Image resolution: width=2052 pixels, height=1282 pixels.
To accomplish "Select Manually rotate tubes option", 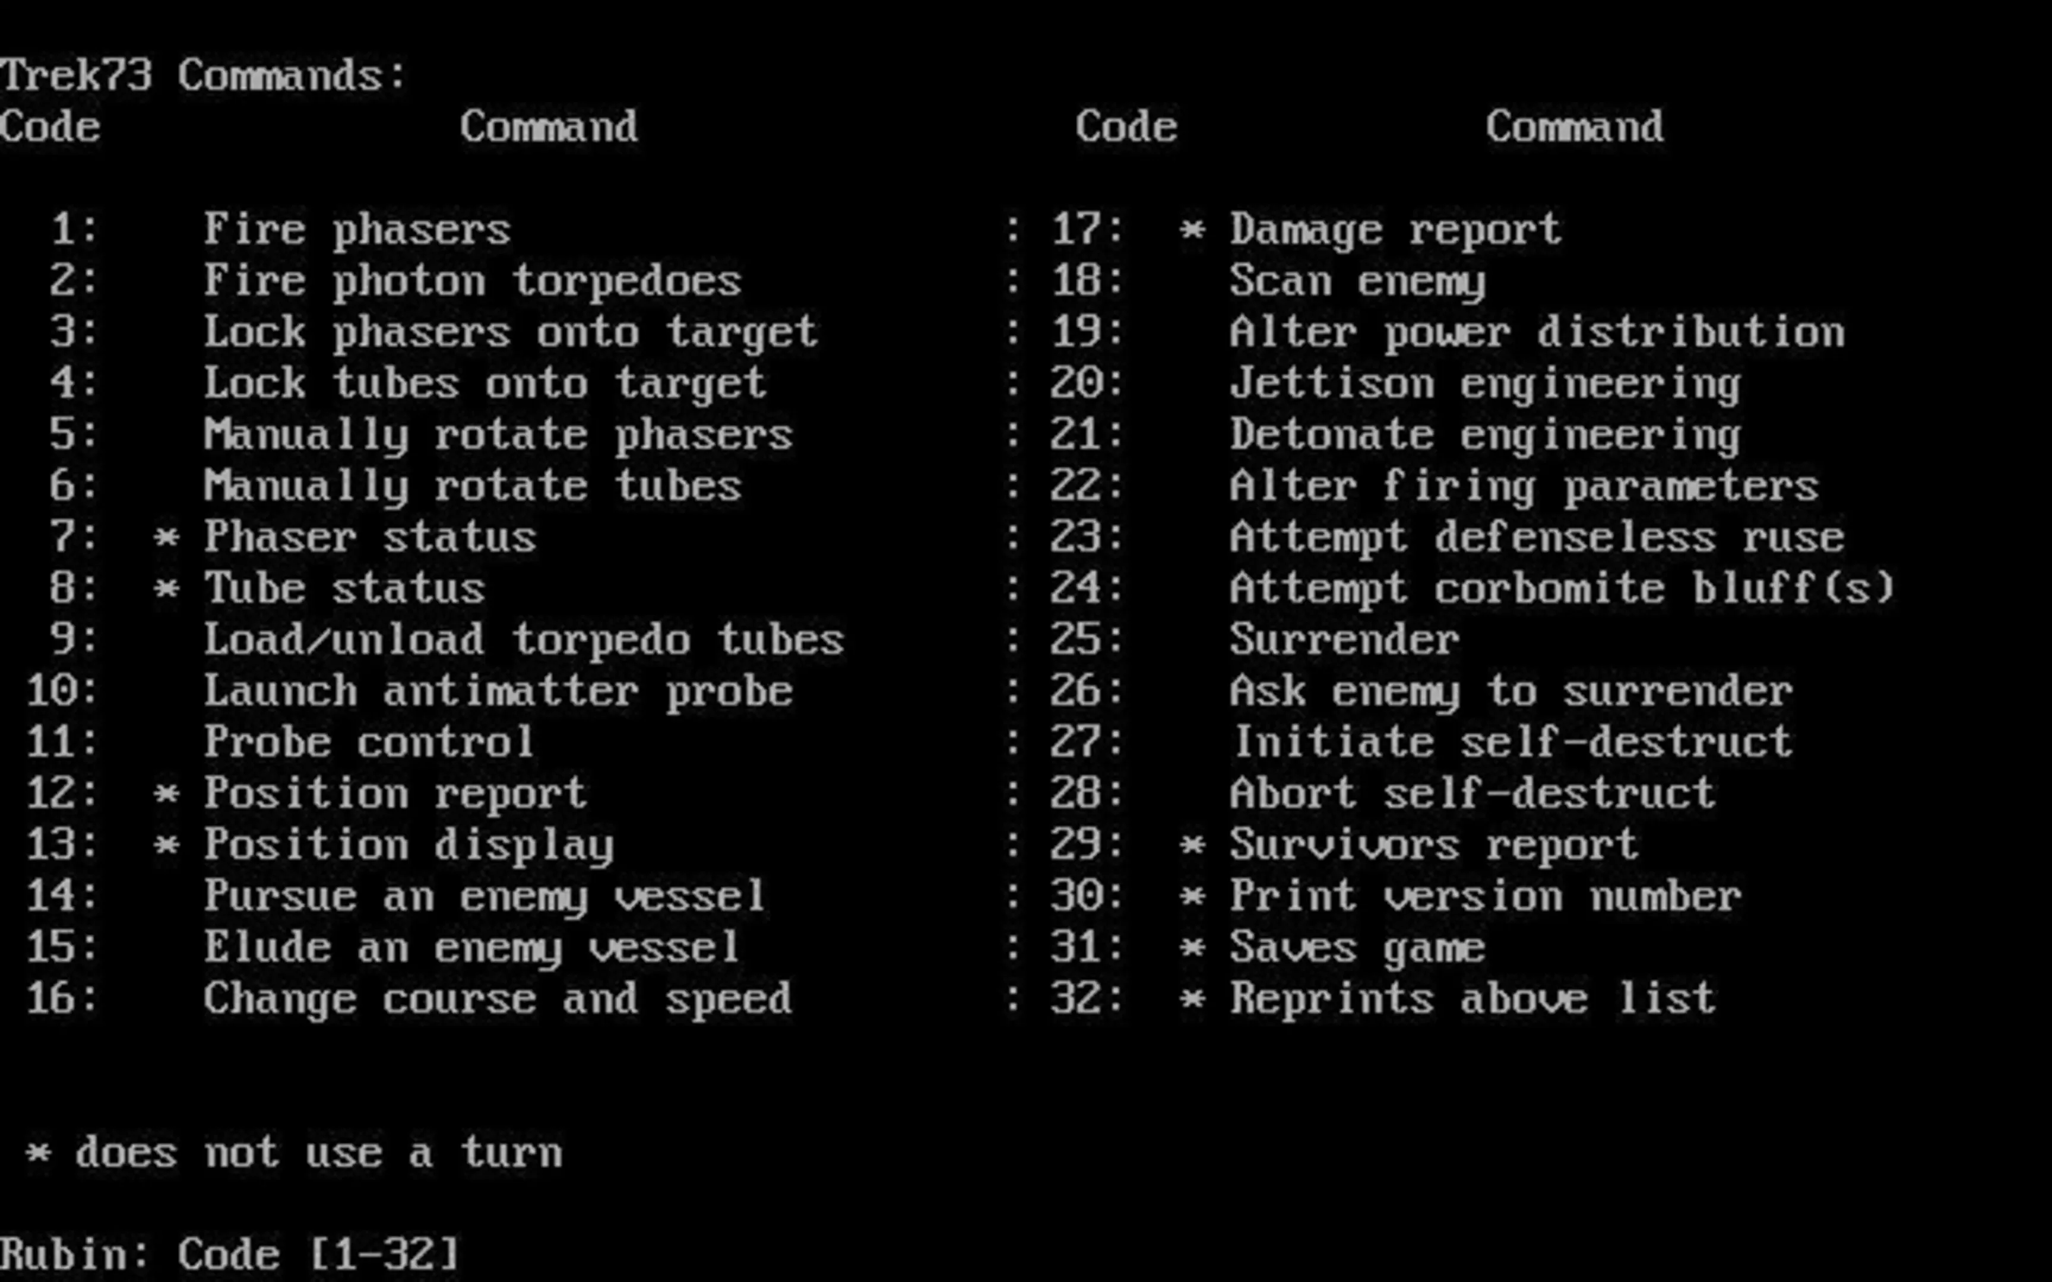I will coord(471,486).
